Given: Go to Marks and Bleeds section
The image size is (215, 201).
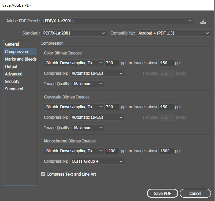Looking at the screenshot, I should click(x=20, y=59).
